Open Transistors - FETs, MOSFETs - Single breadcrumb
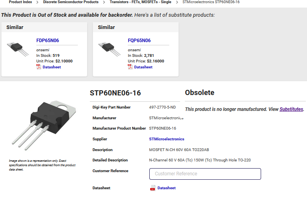This screenshot has height=198, width=307. tap(141, 2)
